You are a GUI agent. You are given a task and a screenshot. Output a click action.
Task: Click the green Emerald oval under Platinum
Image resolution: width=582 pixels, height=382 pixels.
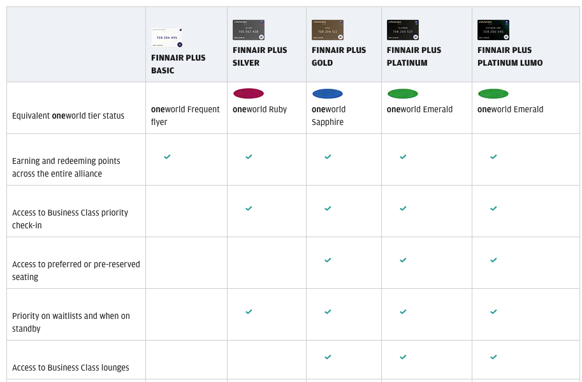(x=403, y=94)
